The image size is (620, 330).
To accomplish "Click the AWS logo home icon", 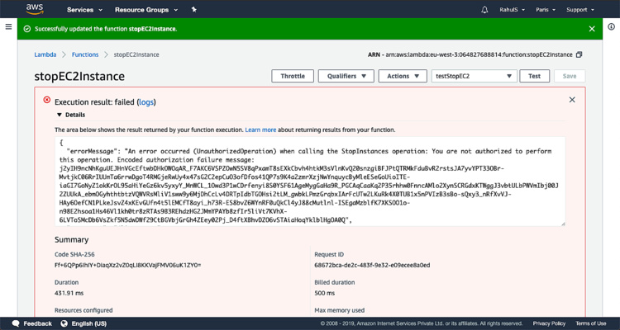I will 35,9.
